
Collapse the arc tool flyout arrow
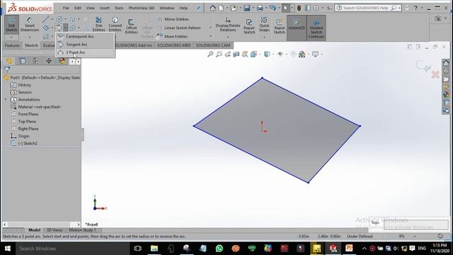click(66, 28)
